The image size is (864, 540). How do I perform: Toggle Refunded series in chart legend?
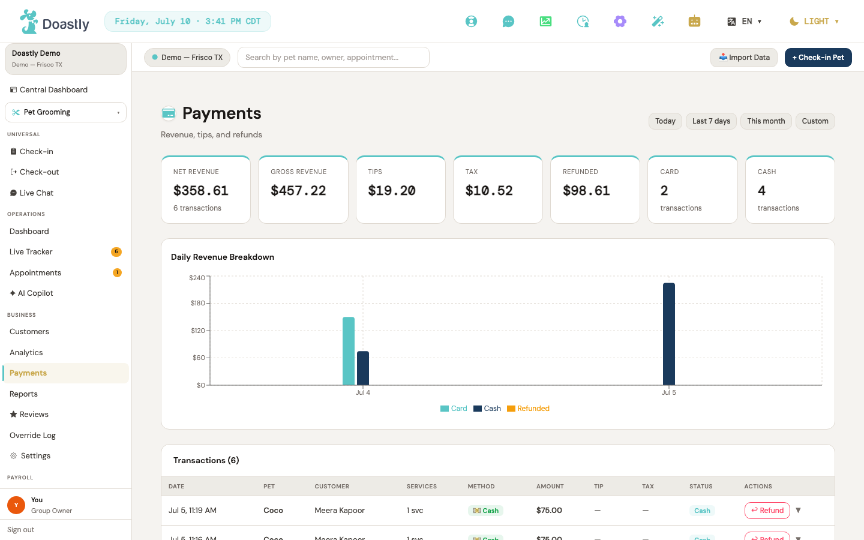pyautogui.click(x=528, y=409)
